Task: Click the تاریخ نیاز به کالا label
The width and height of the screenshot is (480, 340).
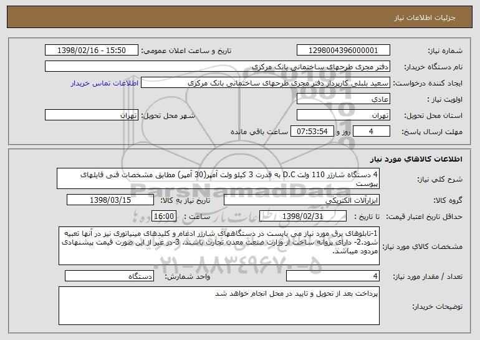Action: [185, 200]
